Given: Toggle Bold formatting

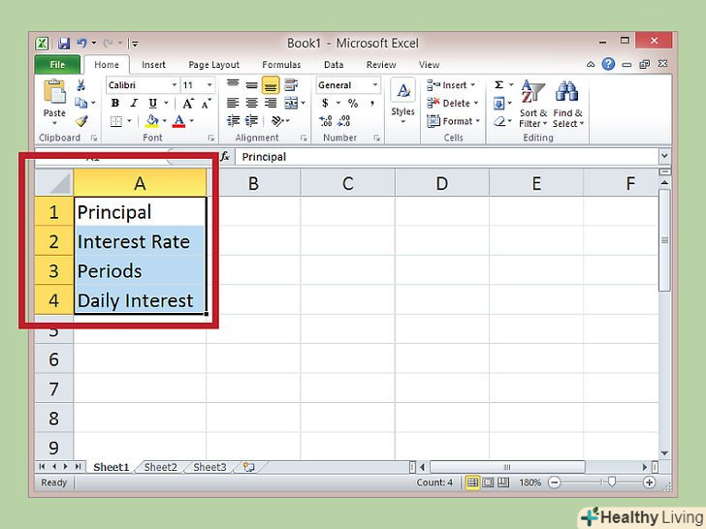Looking at the screenshot, I should tap(114, 104).
